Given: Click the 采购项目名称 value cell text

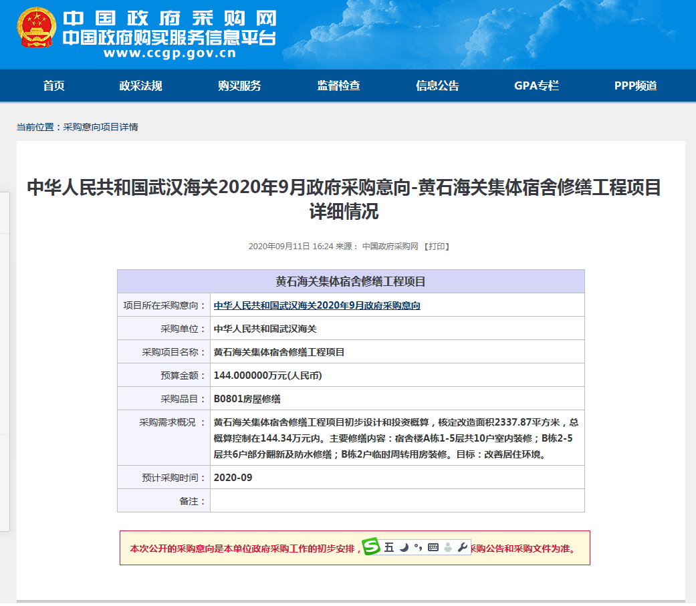Looking at the screenshot, I should coord(279,352).
